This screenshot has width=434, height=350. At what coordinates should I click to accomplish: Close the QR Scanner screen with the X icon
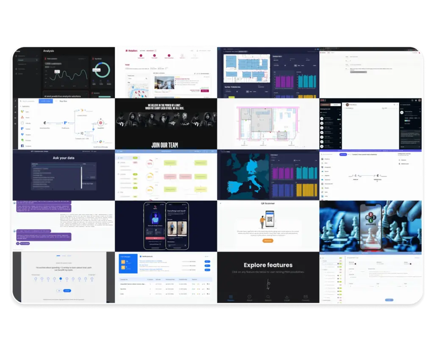click(220, 203)
